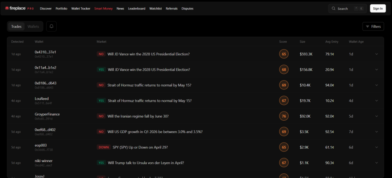Viewport: 392px width, 178px height.
Task: View the Leaderboard
Action: pos(137,8)
